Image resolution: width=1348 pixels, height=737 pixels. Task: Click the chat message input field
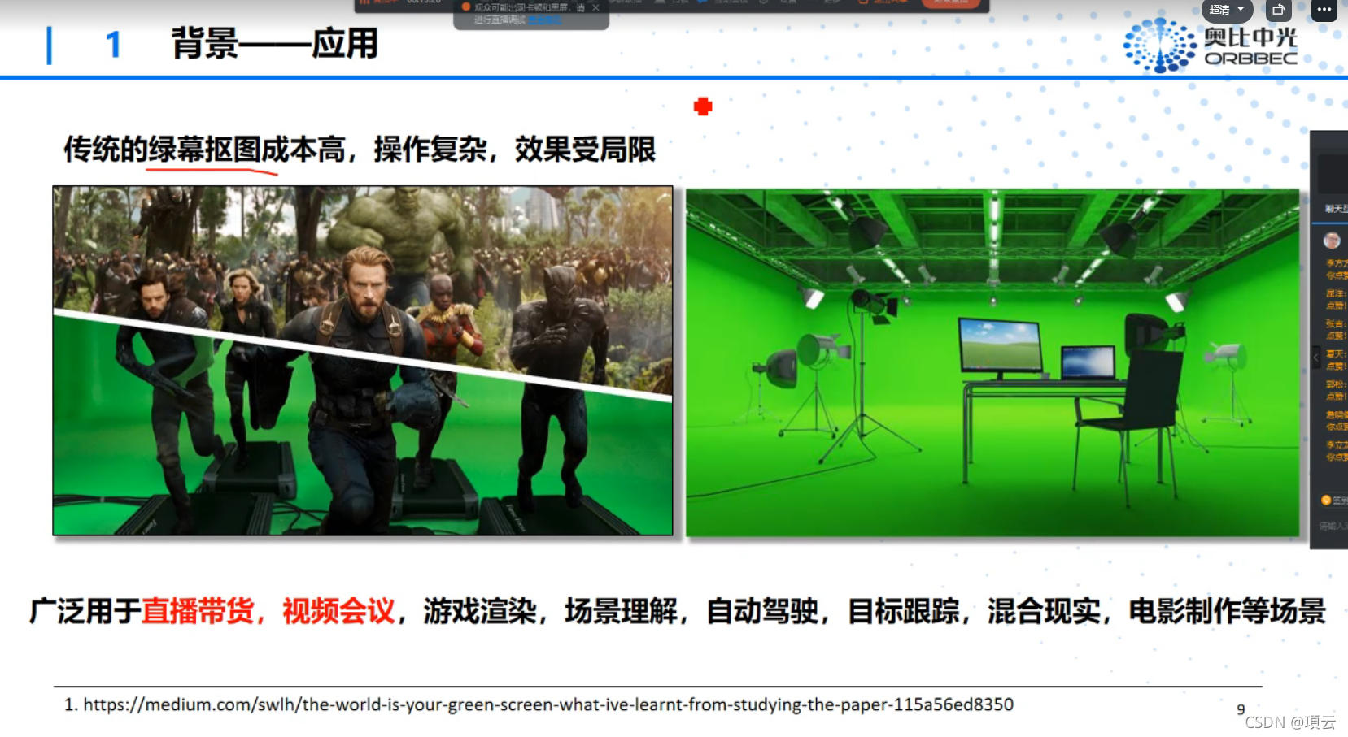pyautogui.click(x=1333, y=527)
